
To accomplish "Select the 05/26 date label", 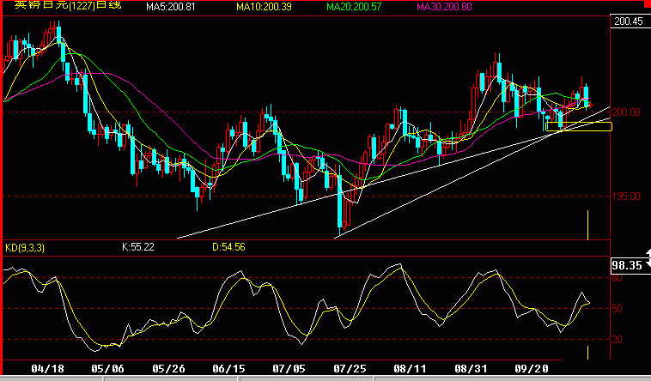I will pyautogui.click(x=168, y=368).
